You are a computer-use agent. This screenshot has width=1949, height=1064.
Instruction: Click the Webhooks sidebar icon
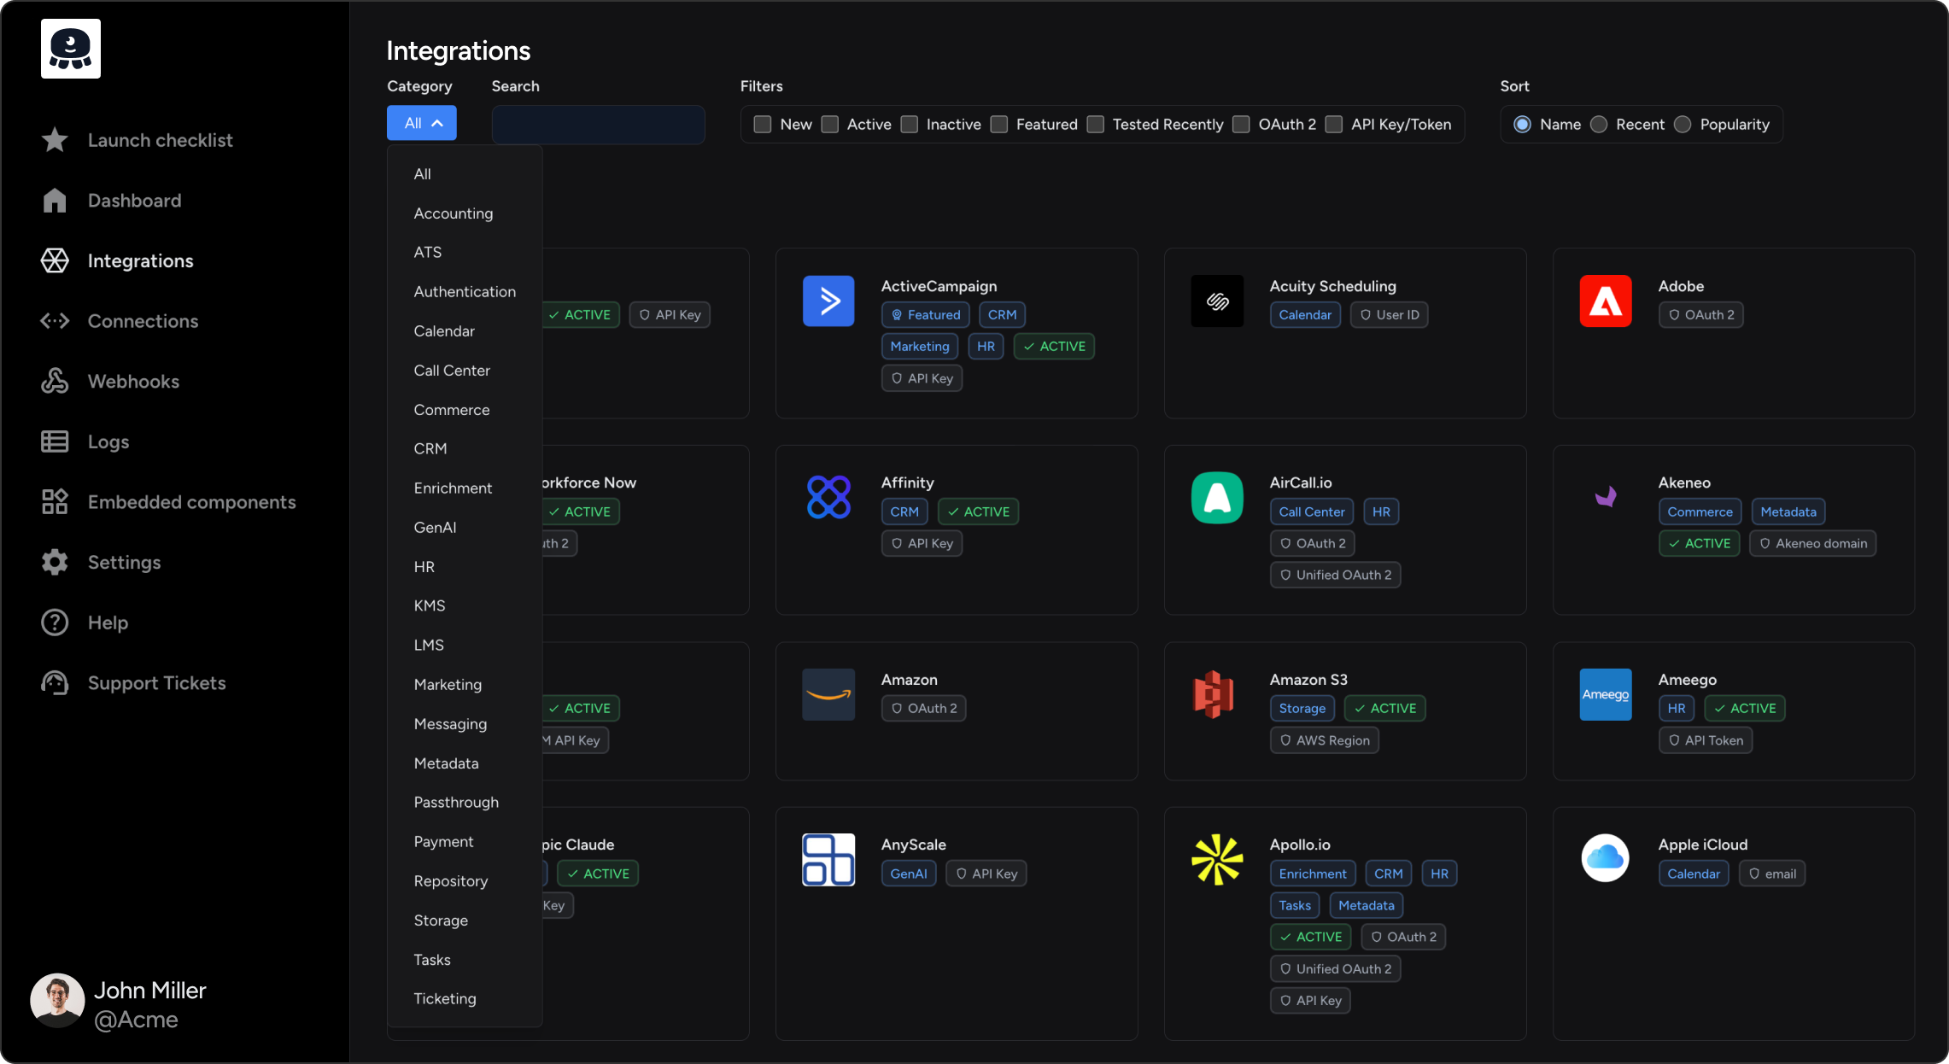click(x=55, y=381)
